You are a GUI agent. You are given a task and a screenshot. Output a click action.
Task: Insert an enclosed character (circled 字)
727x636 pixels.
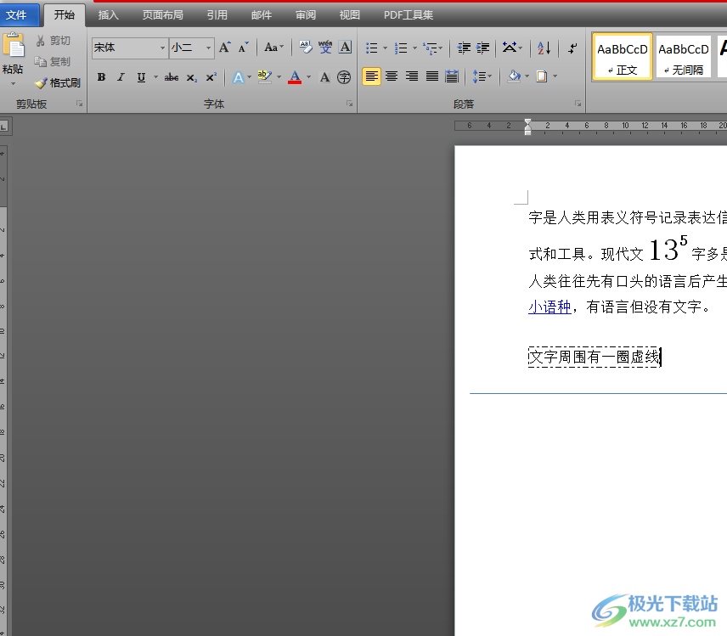tap(344, 77)
